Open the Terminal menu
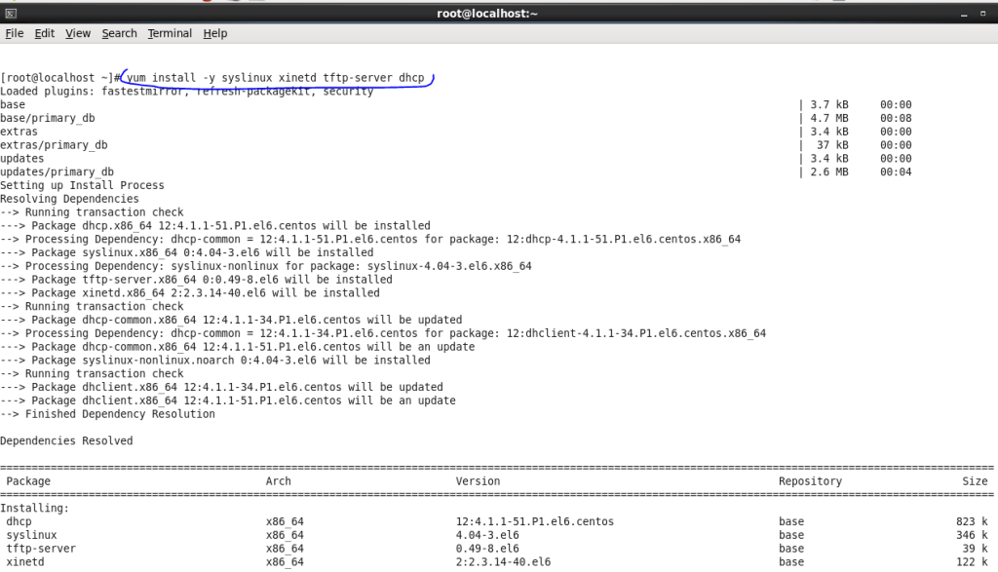 [170, 33]
